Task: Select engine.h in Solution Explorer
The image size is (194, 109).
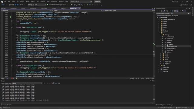Action: click(167, 64)
